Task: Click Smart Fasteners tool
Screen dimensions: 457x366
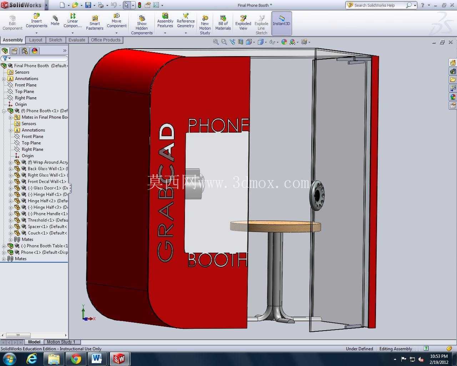Action: point(95,23)
